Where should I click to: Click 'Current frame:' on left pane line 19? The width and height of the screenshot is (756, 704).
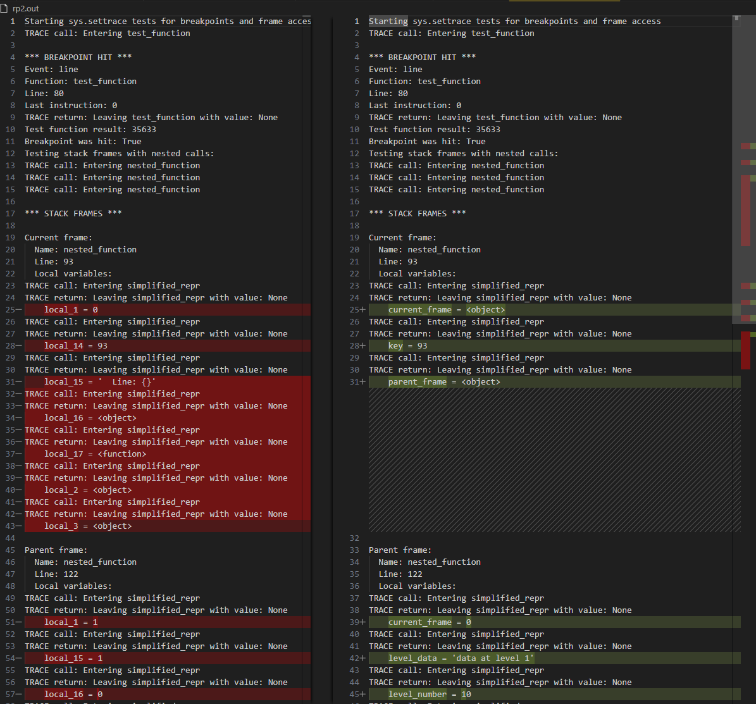pos(58,238)
